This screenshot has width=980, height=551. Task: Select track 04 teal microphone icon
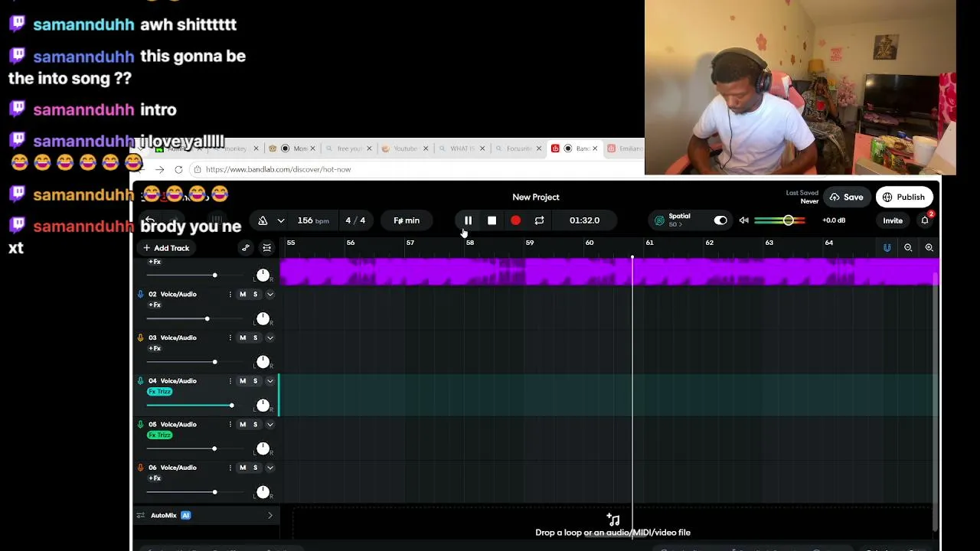click(140, 381)
